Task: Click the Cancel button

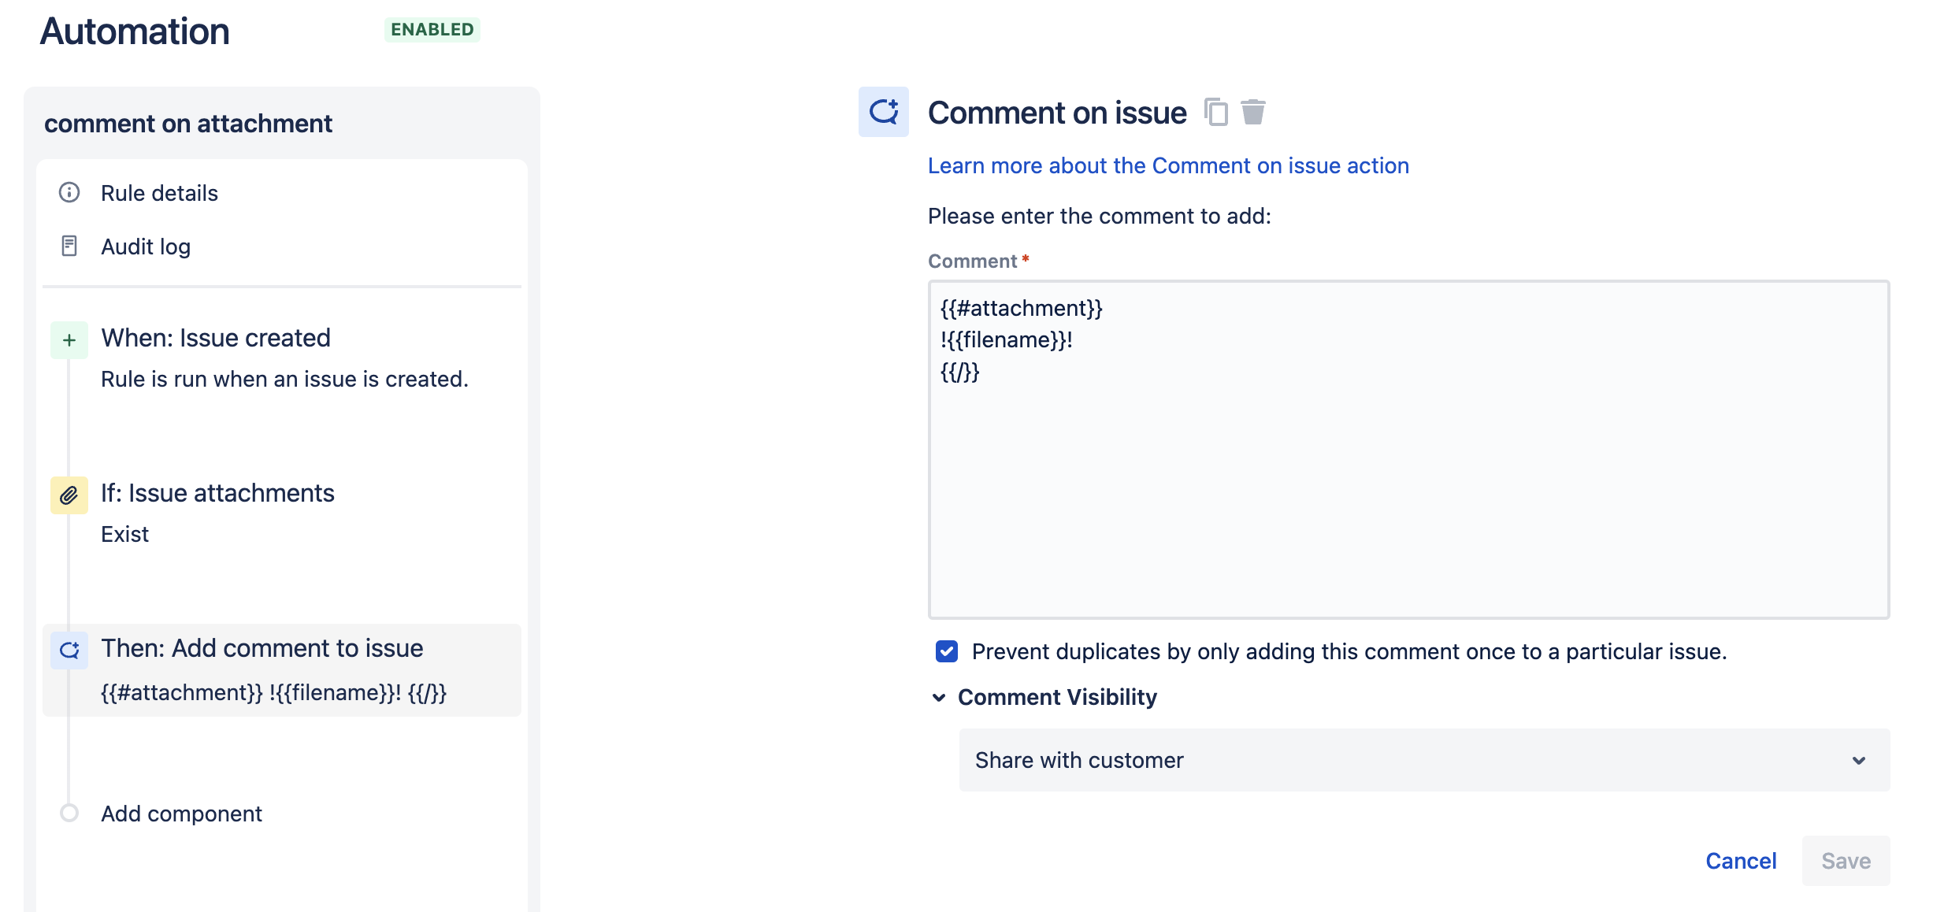Action: [1741, 861]
